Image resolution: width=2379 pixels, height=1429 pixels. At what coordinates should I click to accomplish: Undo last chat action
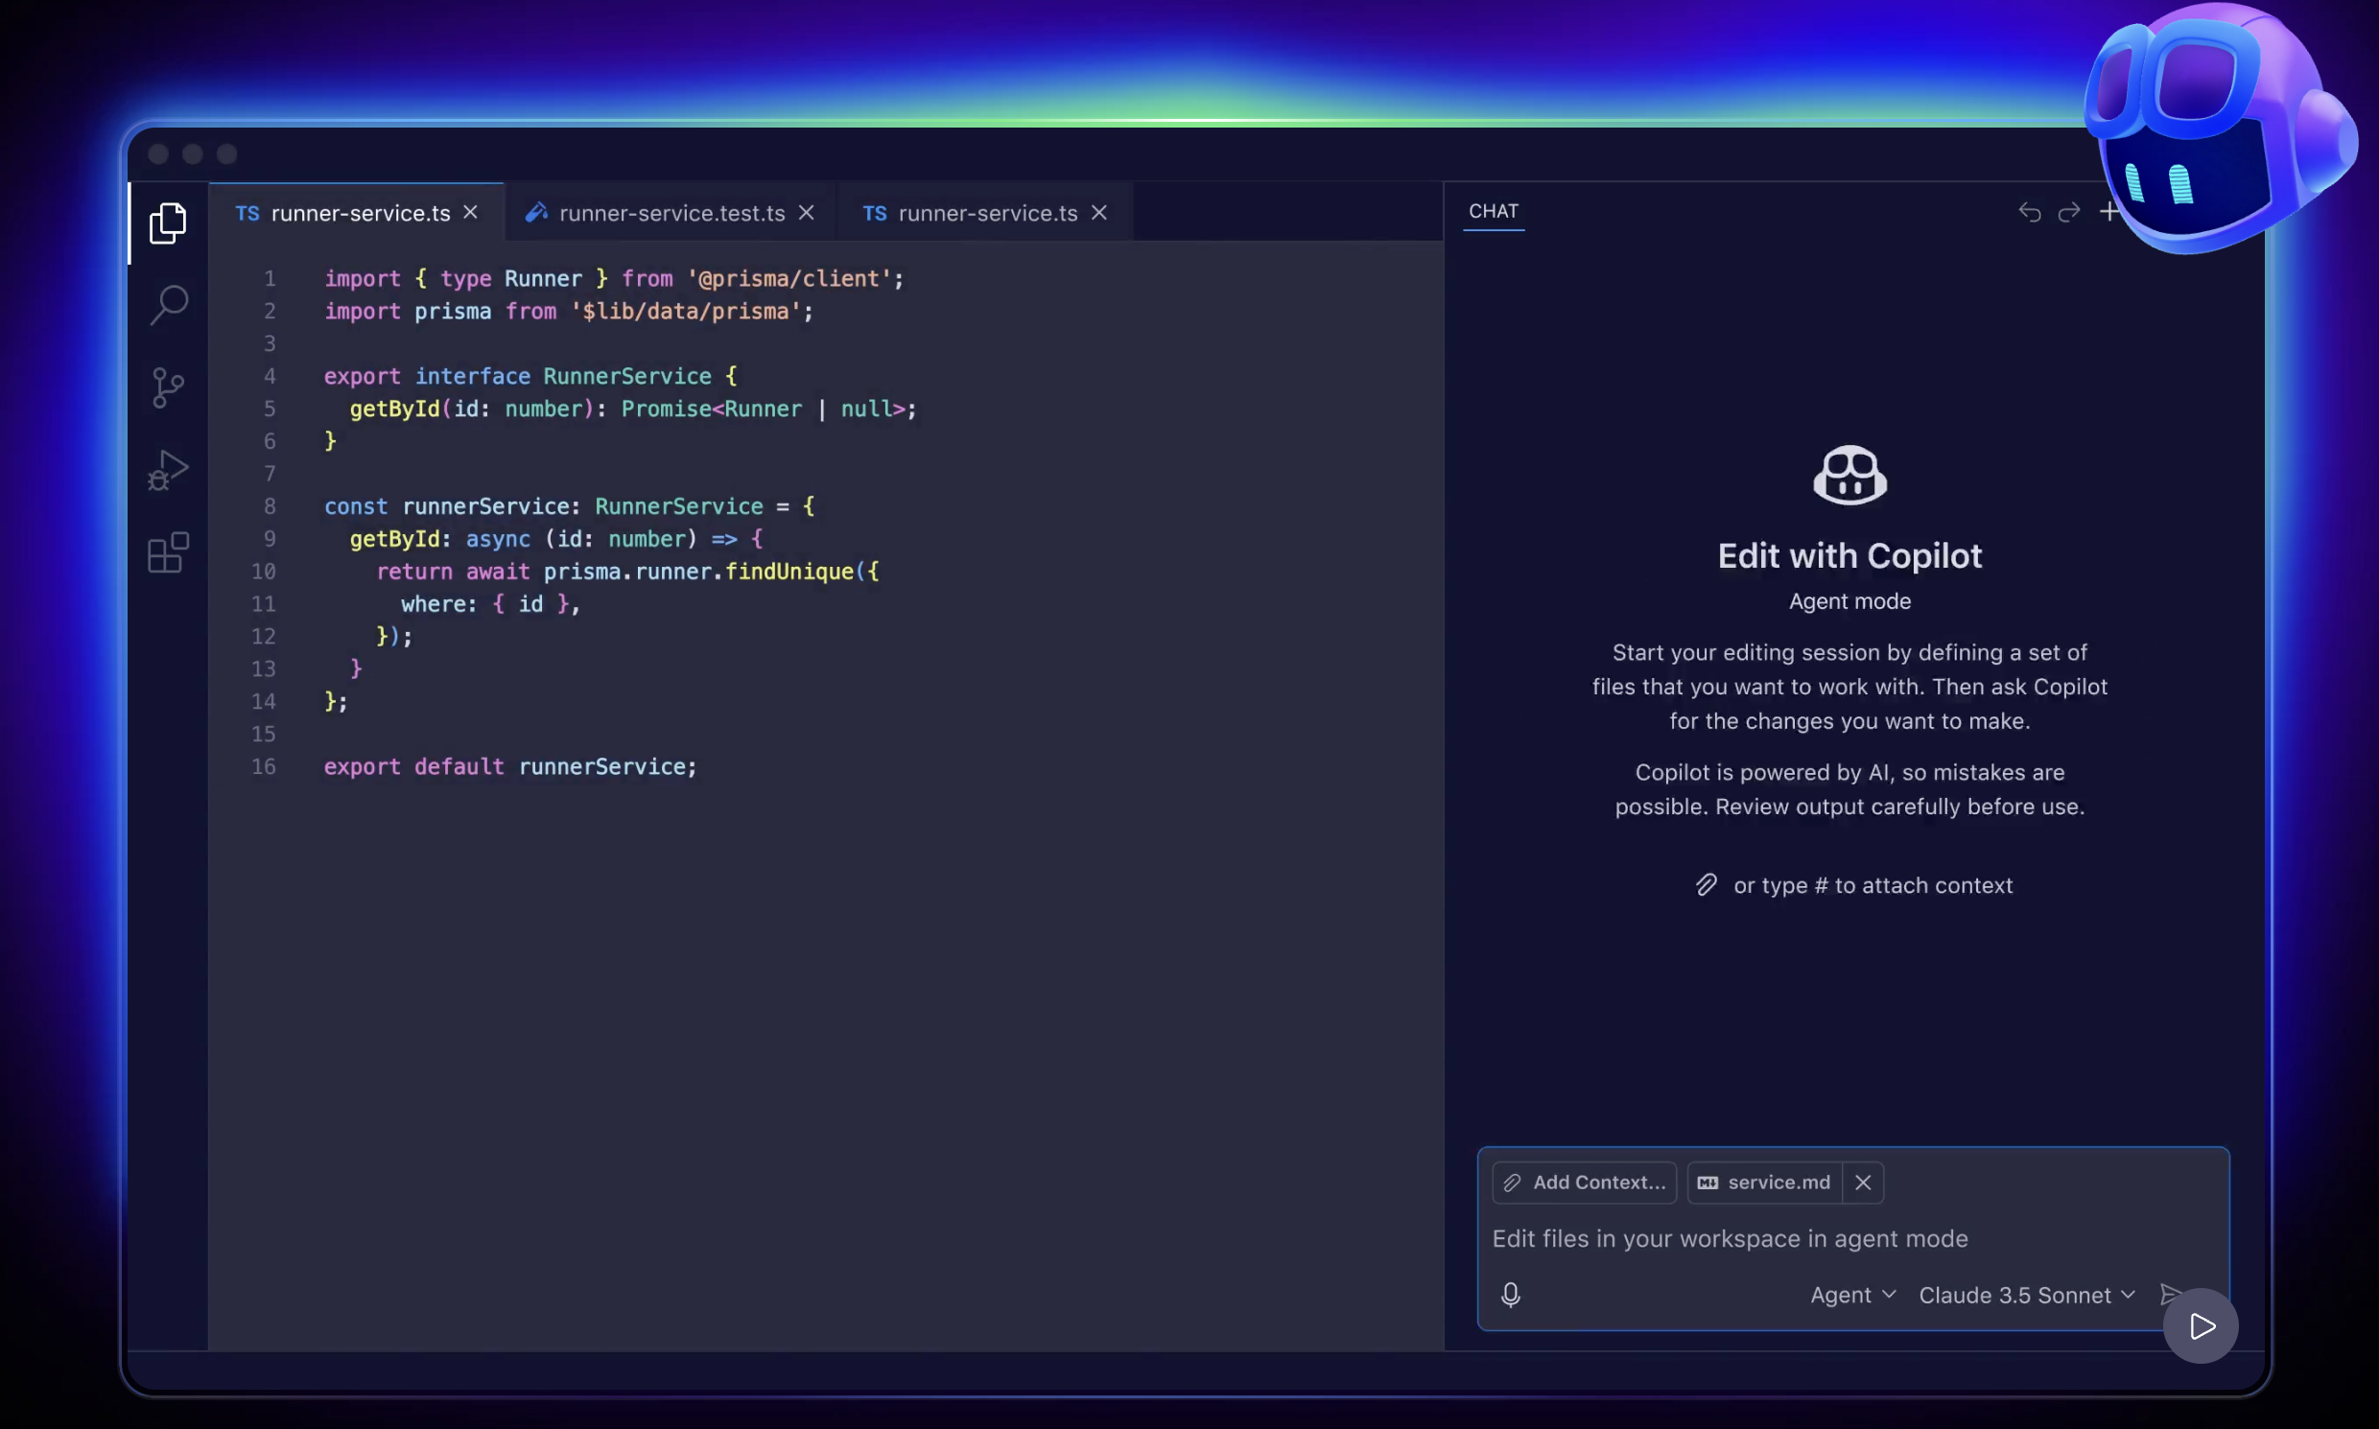(2029, 212)
